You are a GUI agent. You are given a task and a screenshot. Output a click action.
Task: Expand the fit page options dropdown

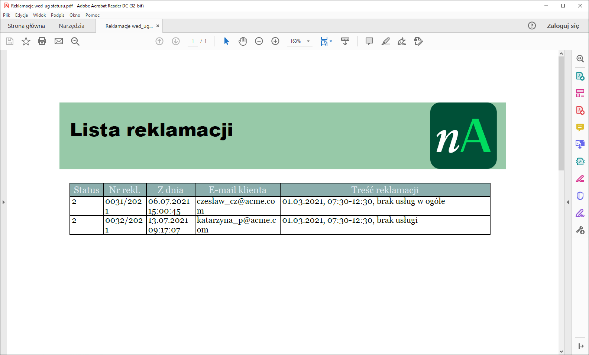(x=331, y=41)
